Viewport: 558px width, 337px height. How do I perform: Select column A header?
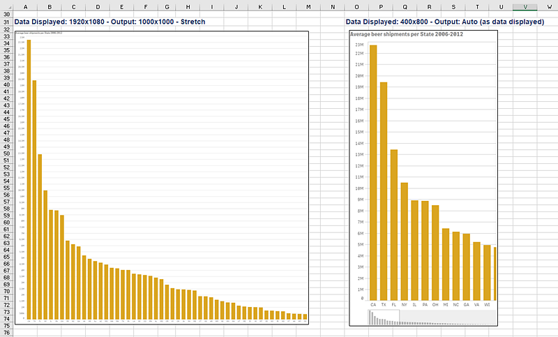[25, 6]
